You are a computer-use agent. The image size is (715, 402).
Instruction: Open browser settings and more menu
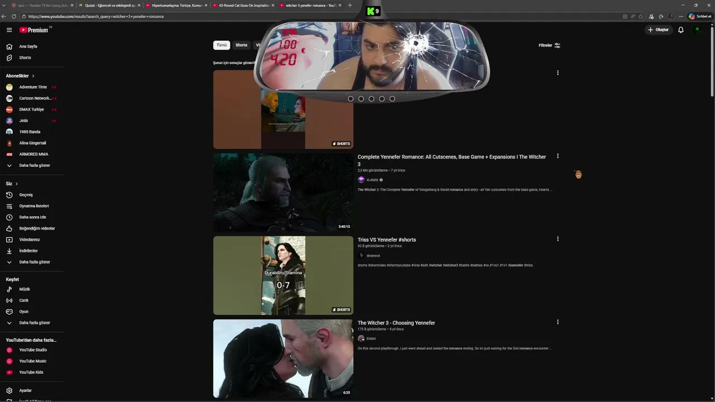pos(681,16)
